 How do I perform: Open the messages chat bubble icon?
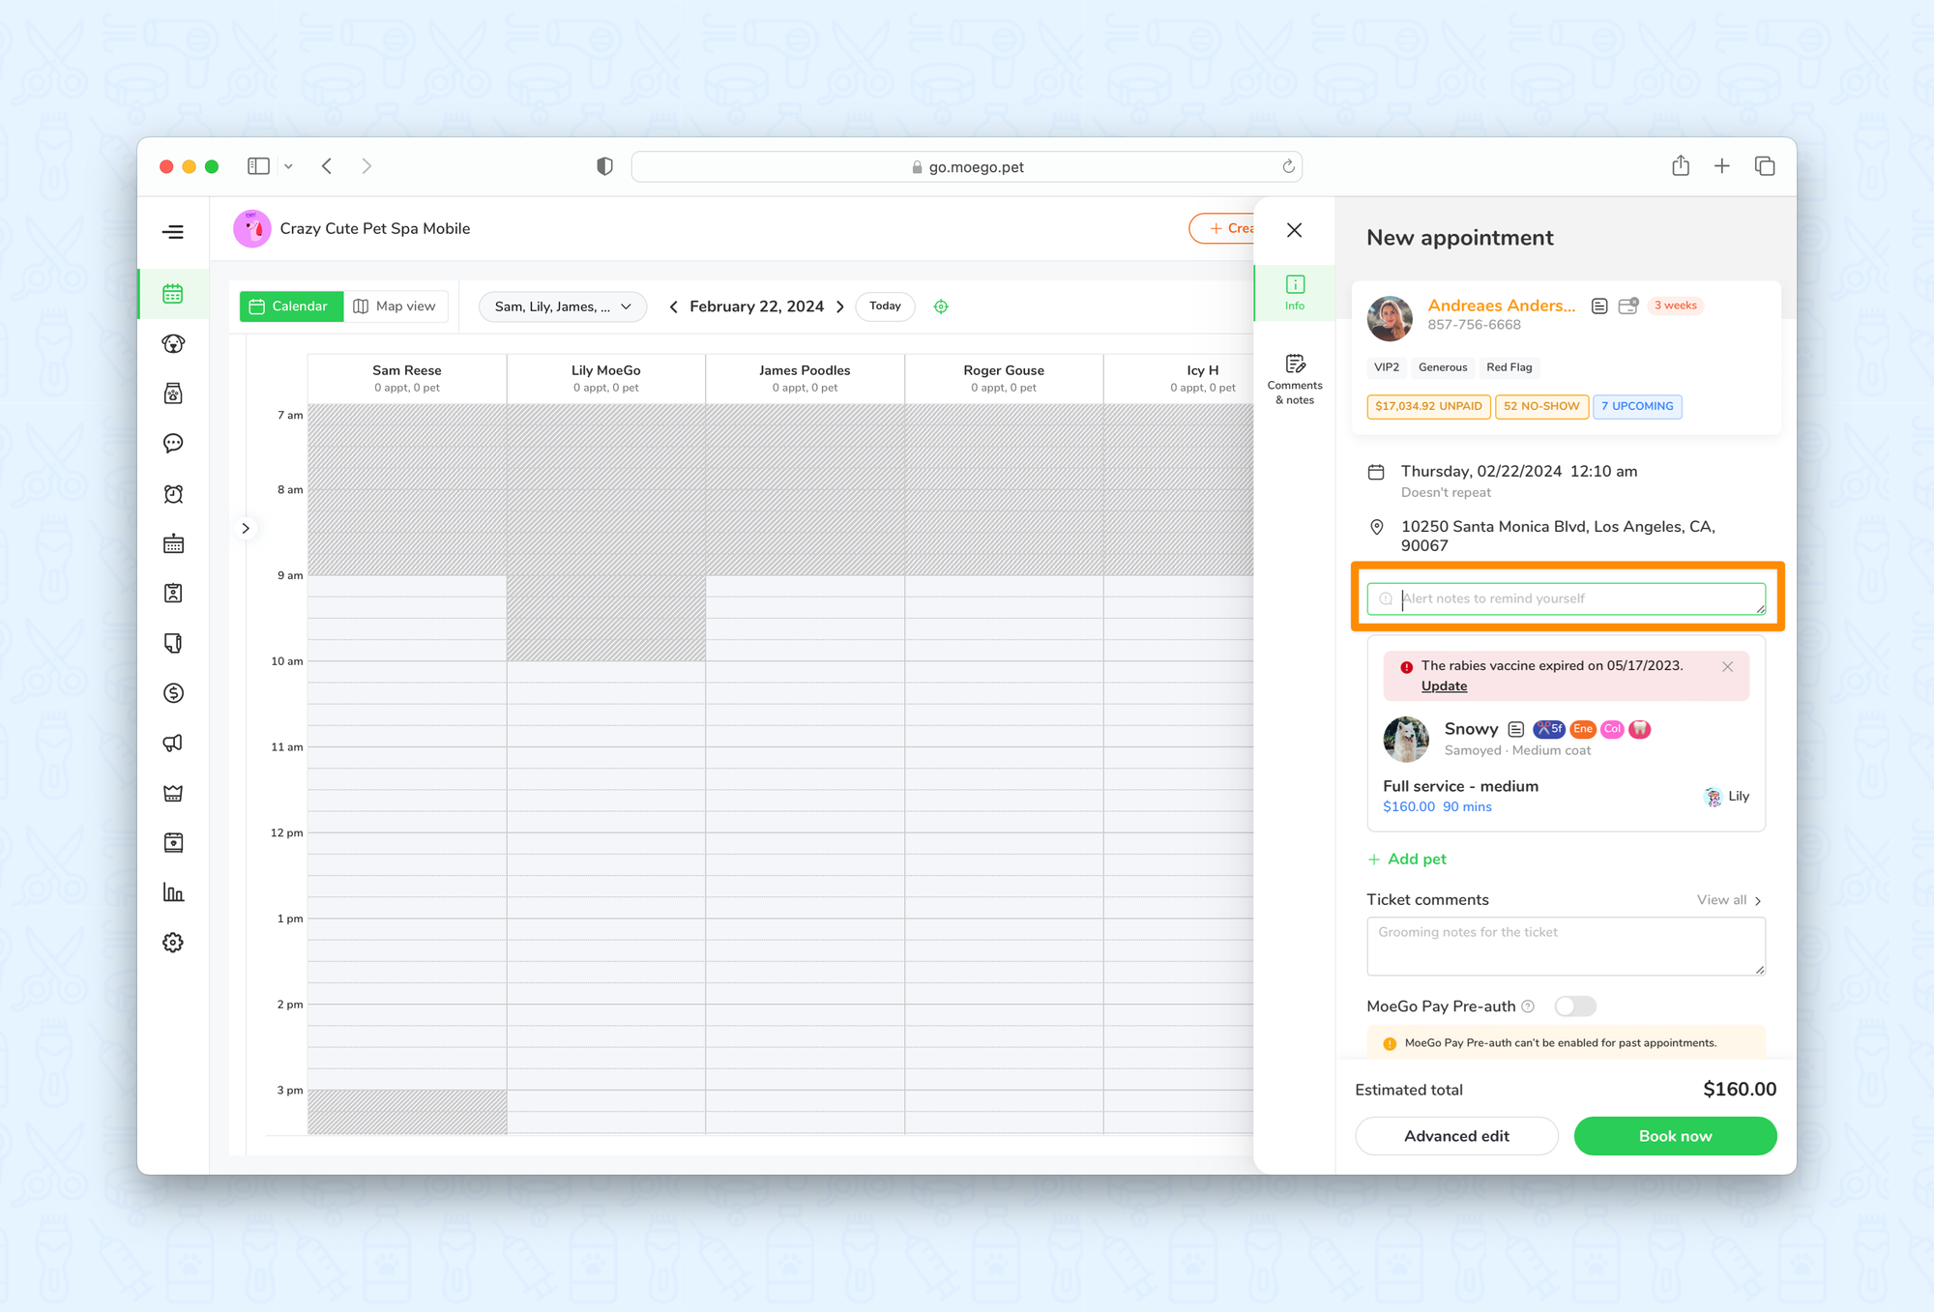pos(173,444)
